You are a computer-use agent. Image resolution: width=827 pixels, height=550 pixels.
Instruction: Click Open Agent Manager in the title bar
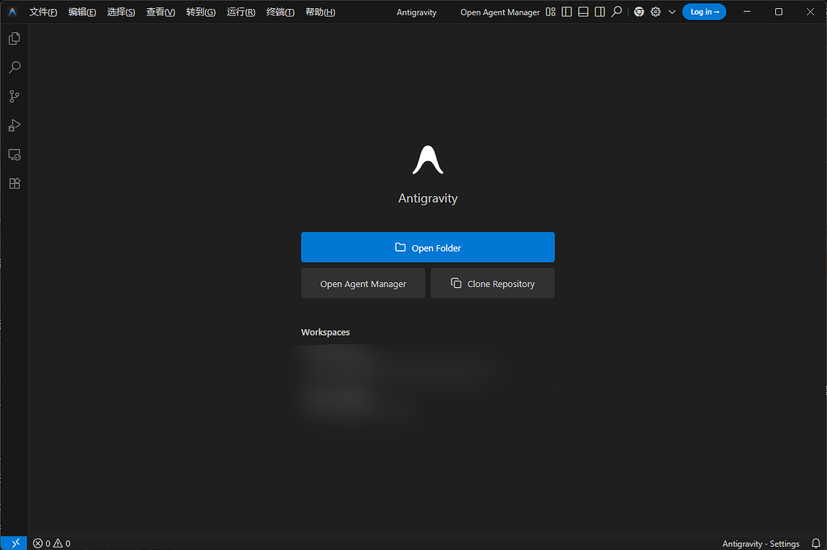[500, 12]
